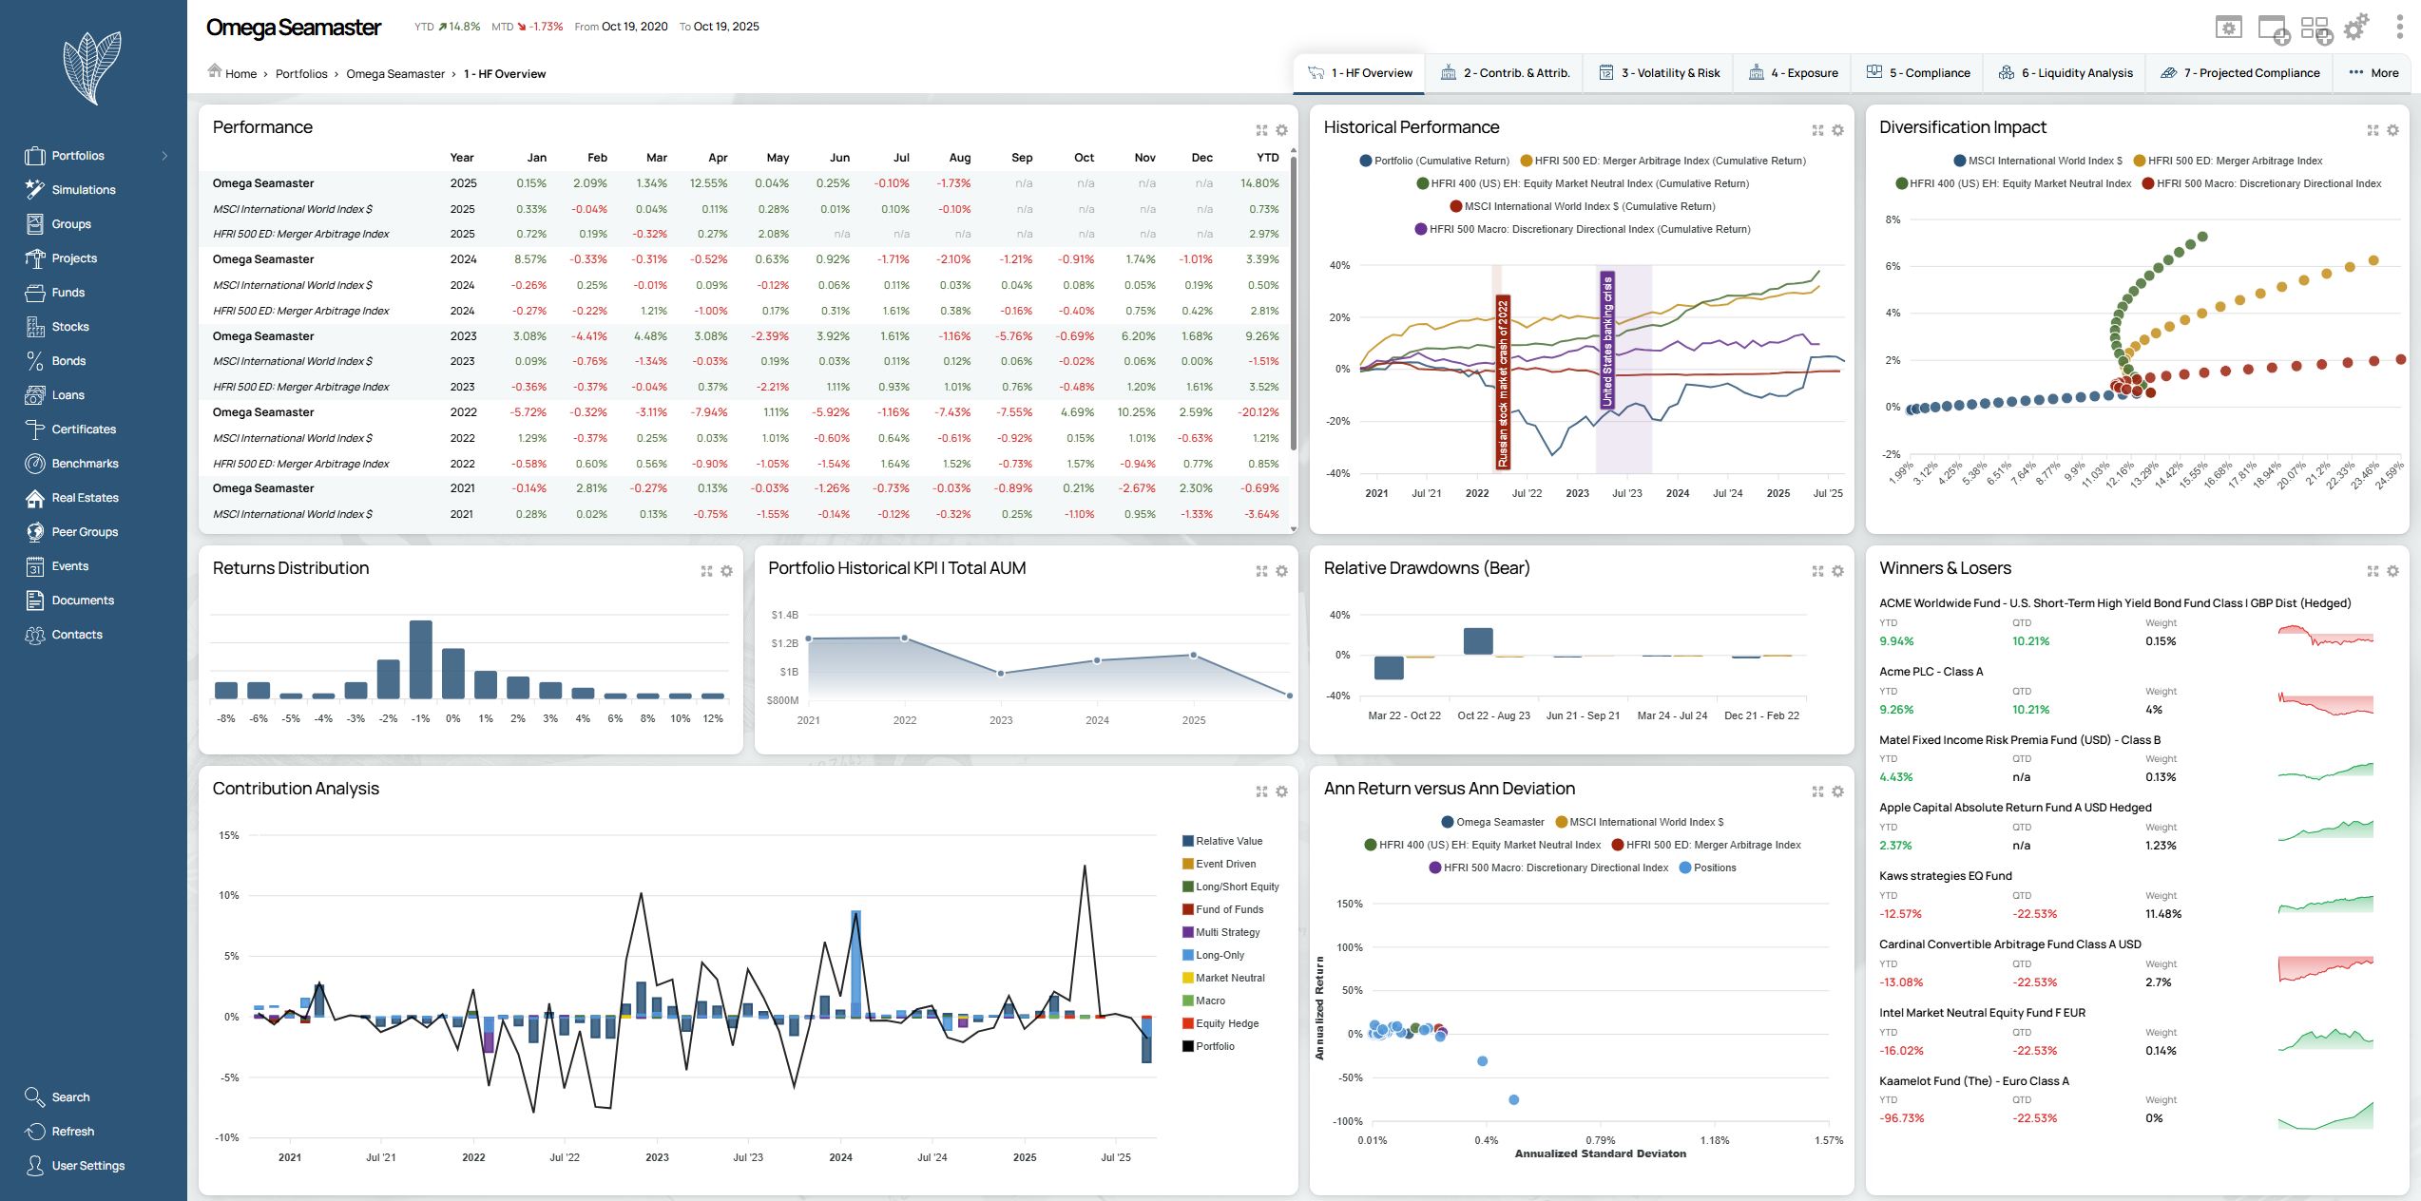Click the Refresh icon in sidebar
Image resolution: width=2421 pixels, height=1201 pixels.
[x=35, y=1132]
